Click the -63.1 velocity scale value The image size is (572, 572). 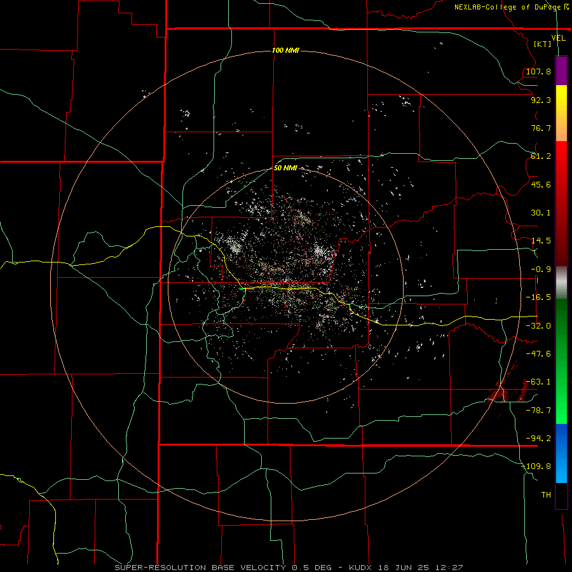click(538, 382)
